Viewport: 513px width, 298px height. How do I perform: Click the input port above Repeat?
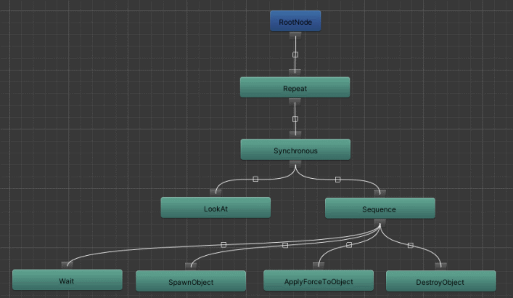[295, 73]
